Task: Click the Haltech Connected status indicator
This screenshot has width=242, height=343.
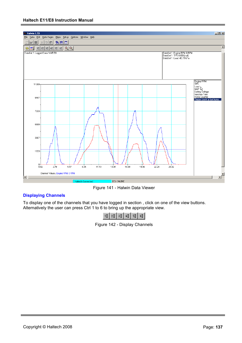Action: tap(92, 181)
